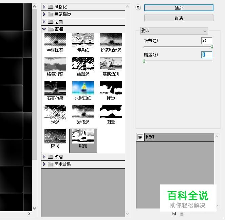225x220 pixels.
Task: Select the 石膏效果 filter thumbnail
Action: [x=55, y=88]
